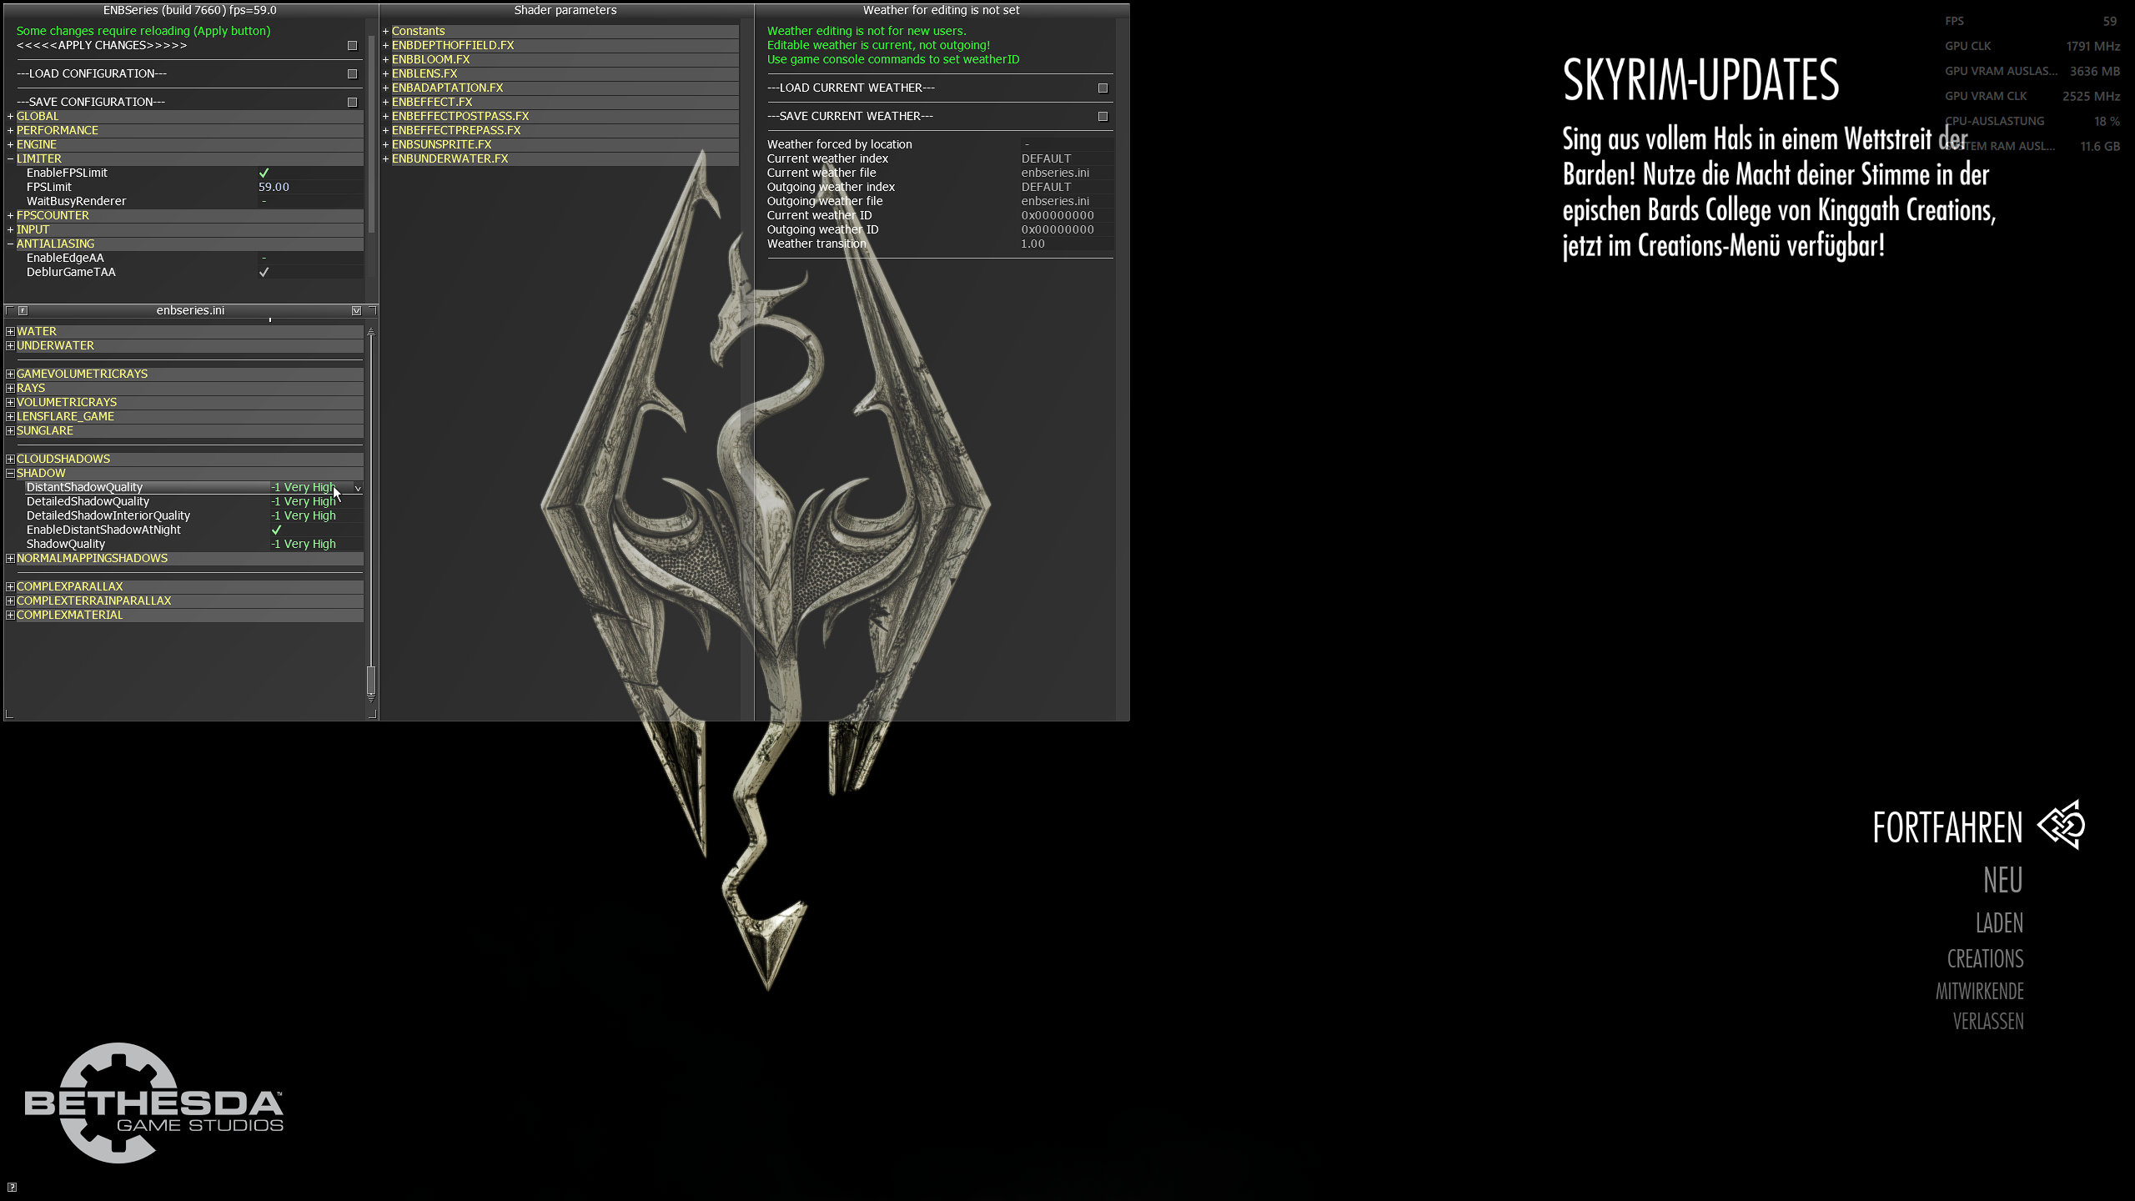Toggle the DeblurGameTAA checkbox
Screen dimensions: 2135x1201
click(264, 272)
